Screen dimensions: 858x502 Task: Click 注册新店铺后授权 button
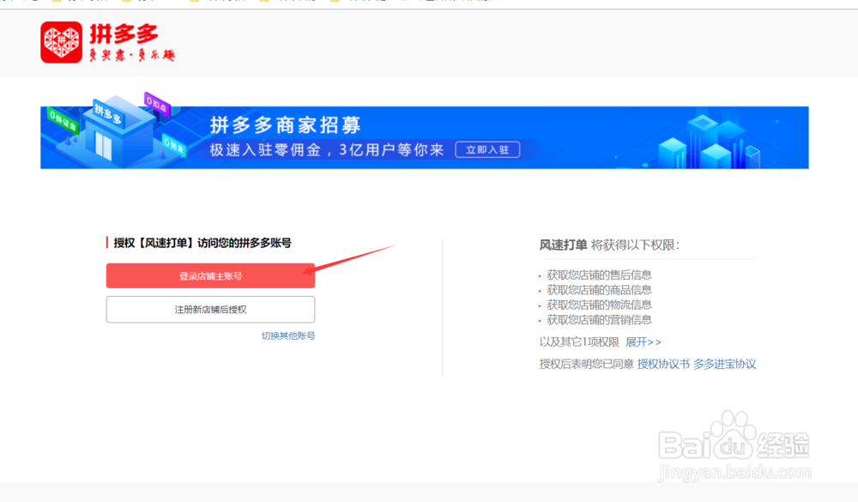211,309
